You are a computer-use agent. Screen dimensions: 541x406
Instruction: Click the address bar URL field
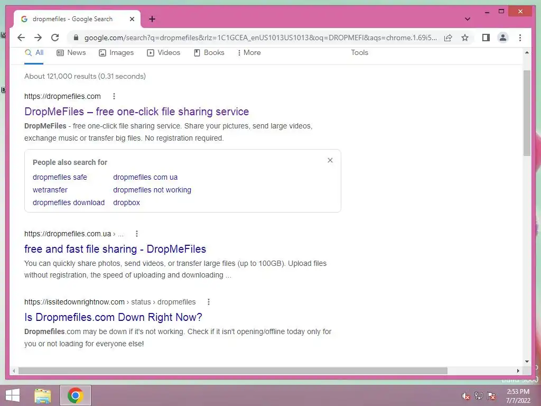point(260,38)
